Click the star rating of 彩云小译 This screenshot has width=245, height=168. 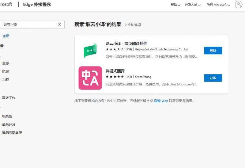click(115, 49)
